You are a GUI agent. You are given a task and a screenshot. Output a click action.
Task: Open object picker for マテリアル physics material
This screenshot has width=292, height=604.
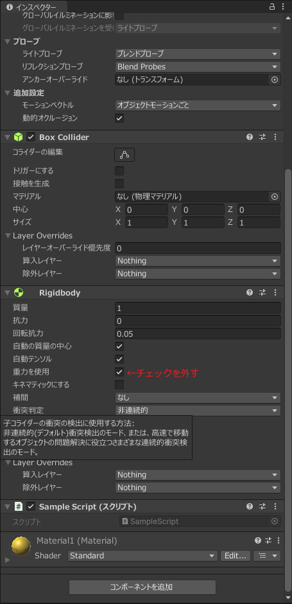(x=275, y=197)
